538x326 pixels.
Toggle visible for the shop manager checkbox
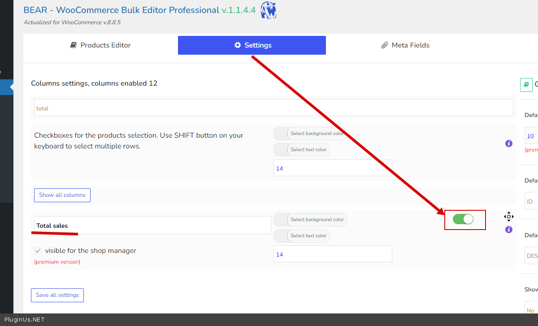click(38, 251)
